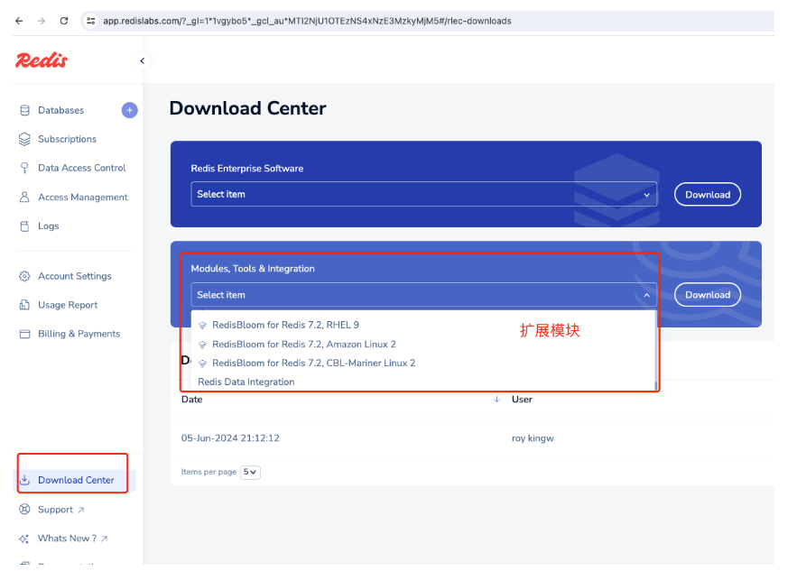
Task: Open Access Management
Action: tap(83, 198)
